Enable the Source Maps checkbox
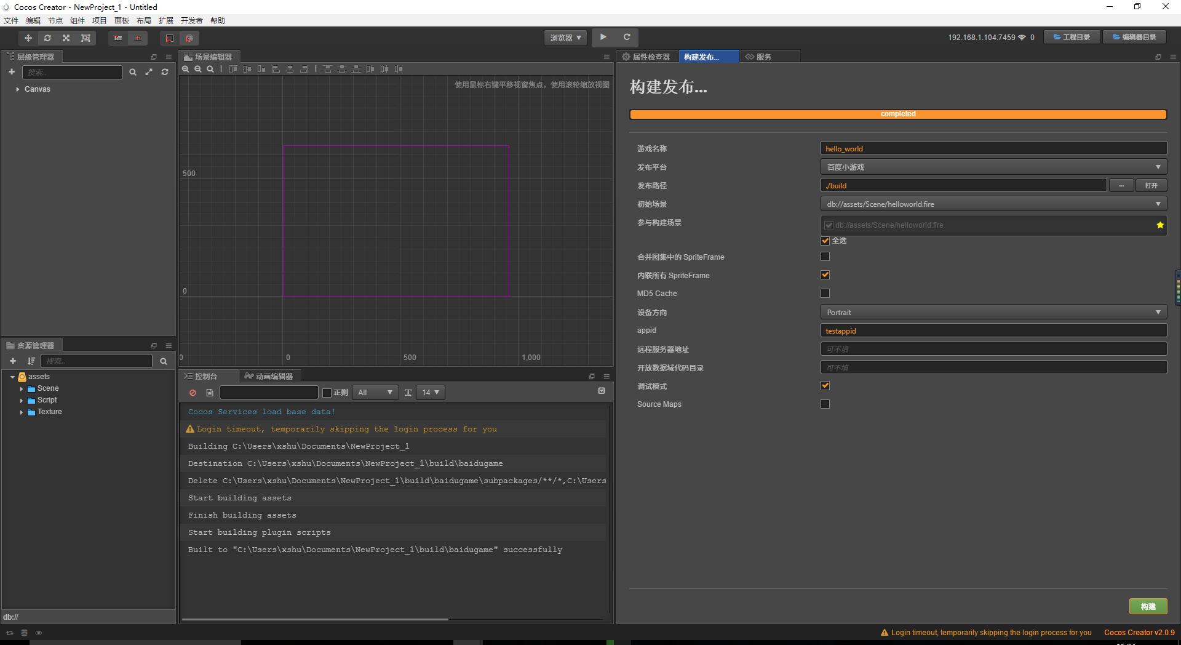The image size is (1181, 645). coord(825,404)
